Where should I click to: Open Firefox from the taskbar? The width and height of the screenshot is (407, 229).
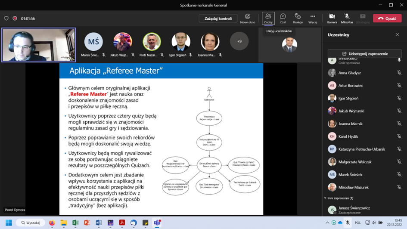(x=52, y=223)
